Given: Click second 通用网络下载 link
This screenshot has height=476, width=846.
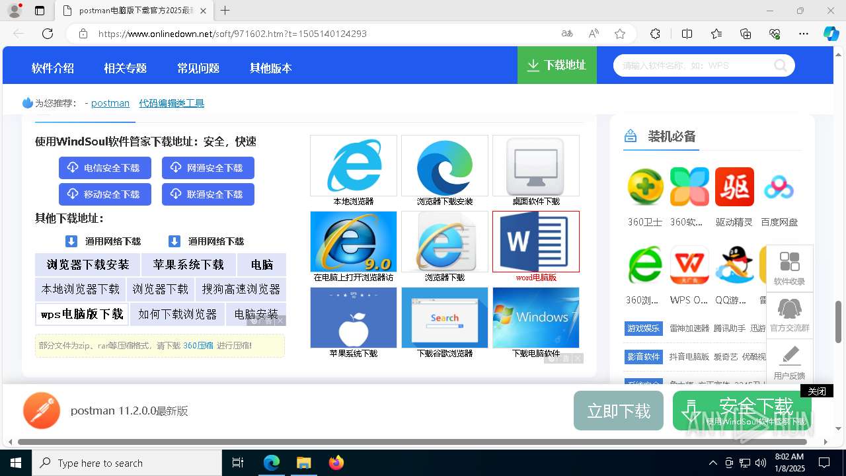Looking at the screenshot, I should click(206, 241).
